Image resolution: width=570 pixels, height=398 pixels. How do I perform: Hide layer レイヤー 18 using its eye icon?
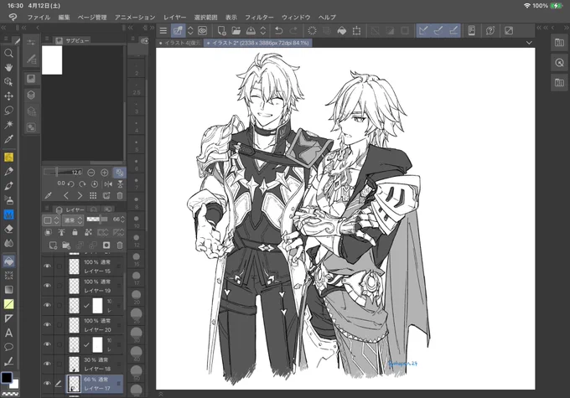tap(47, 364)
